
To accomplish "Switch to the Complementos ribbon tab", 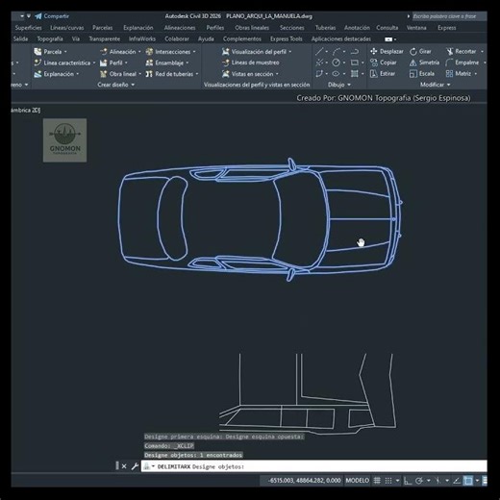I will click(242, 38).
